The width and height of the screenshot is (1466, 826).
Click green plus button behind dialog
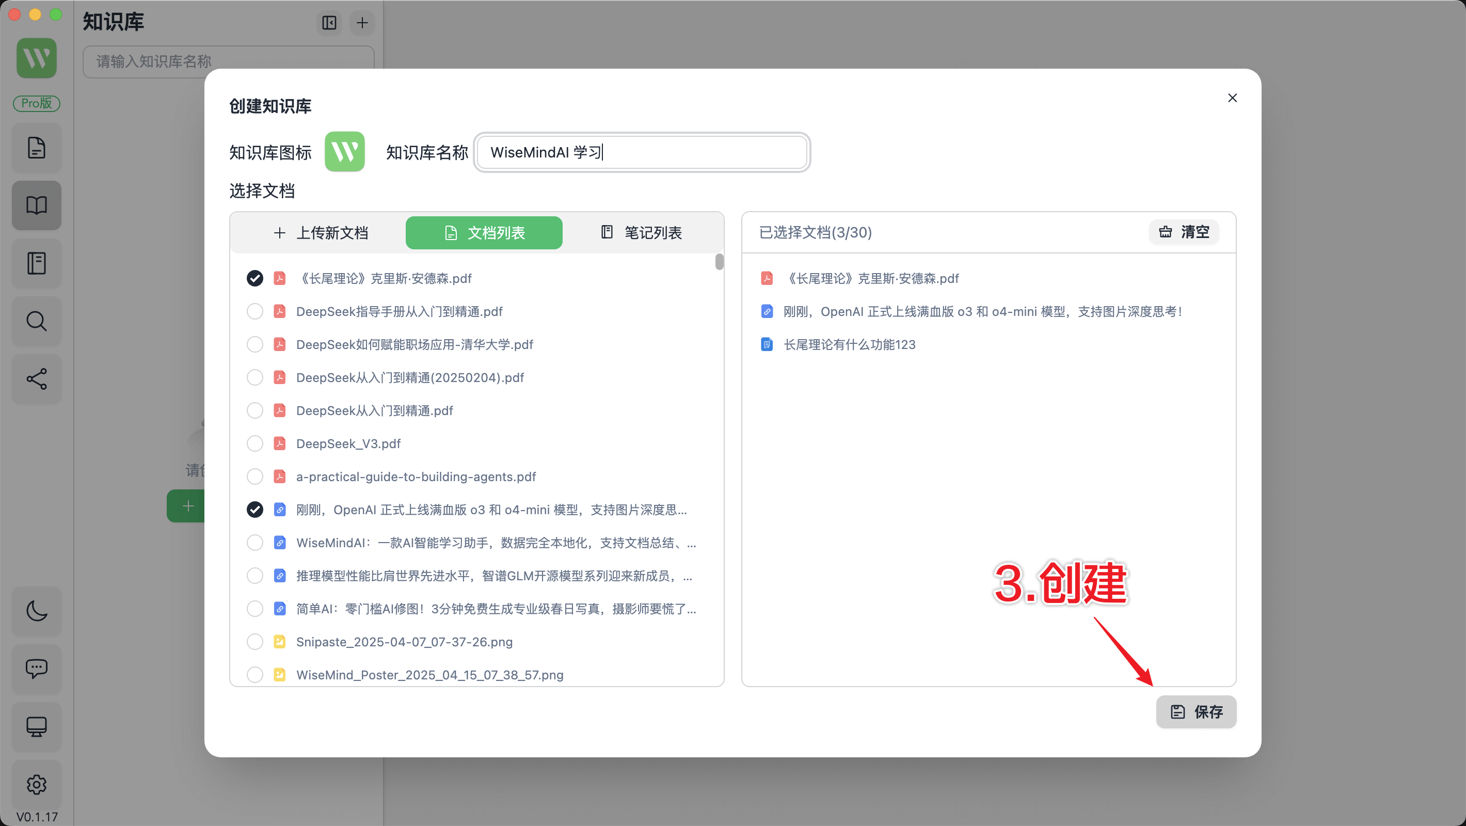(x=186, y=505)
